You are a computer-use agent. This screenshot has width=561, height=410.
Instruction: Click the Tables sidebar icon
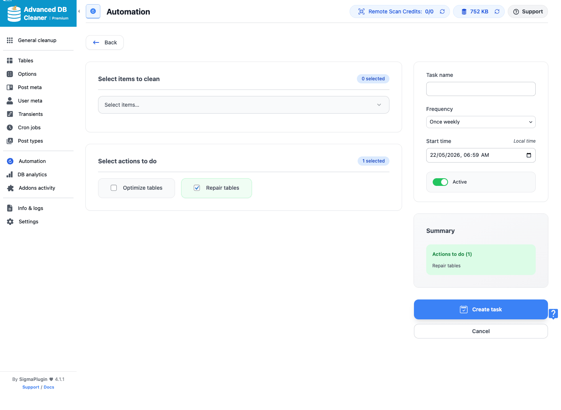(x=10, y=60)
